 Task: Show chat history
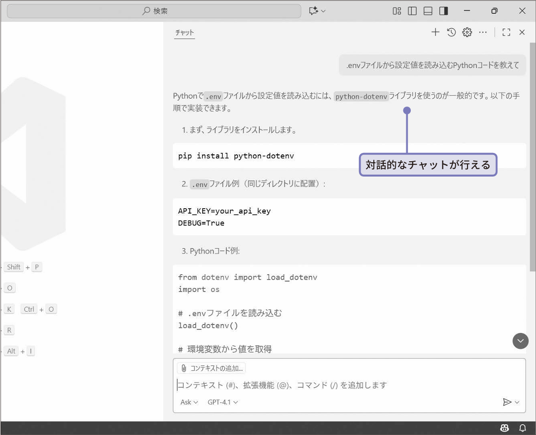click(x=451, y=32)
